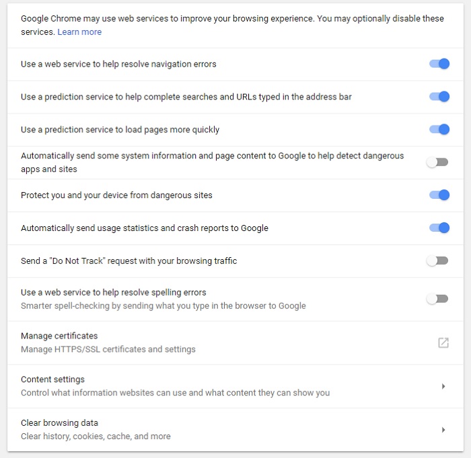Turn off address bar prediction service toggle
The width and height of the screenshot is (471, 458).
tap(439, 97)
